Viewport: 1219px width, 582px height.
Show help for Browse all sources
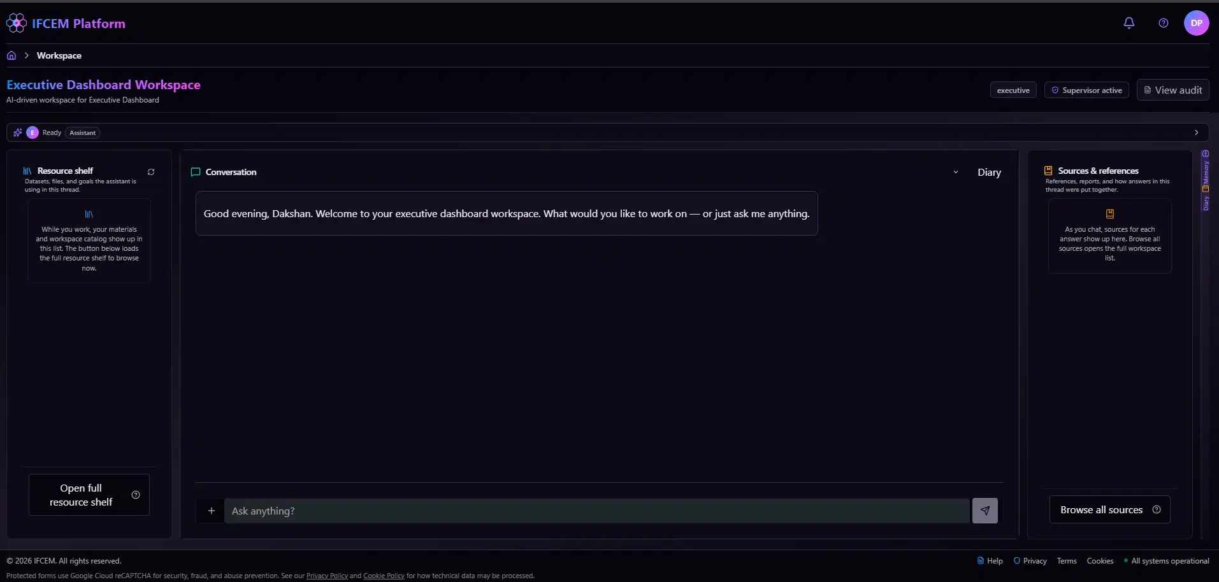pyautogui.click(x=1157, y=509)
